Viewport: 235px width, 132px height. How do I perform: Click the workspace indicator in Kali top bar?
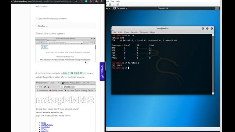coord(217,8)
